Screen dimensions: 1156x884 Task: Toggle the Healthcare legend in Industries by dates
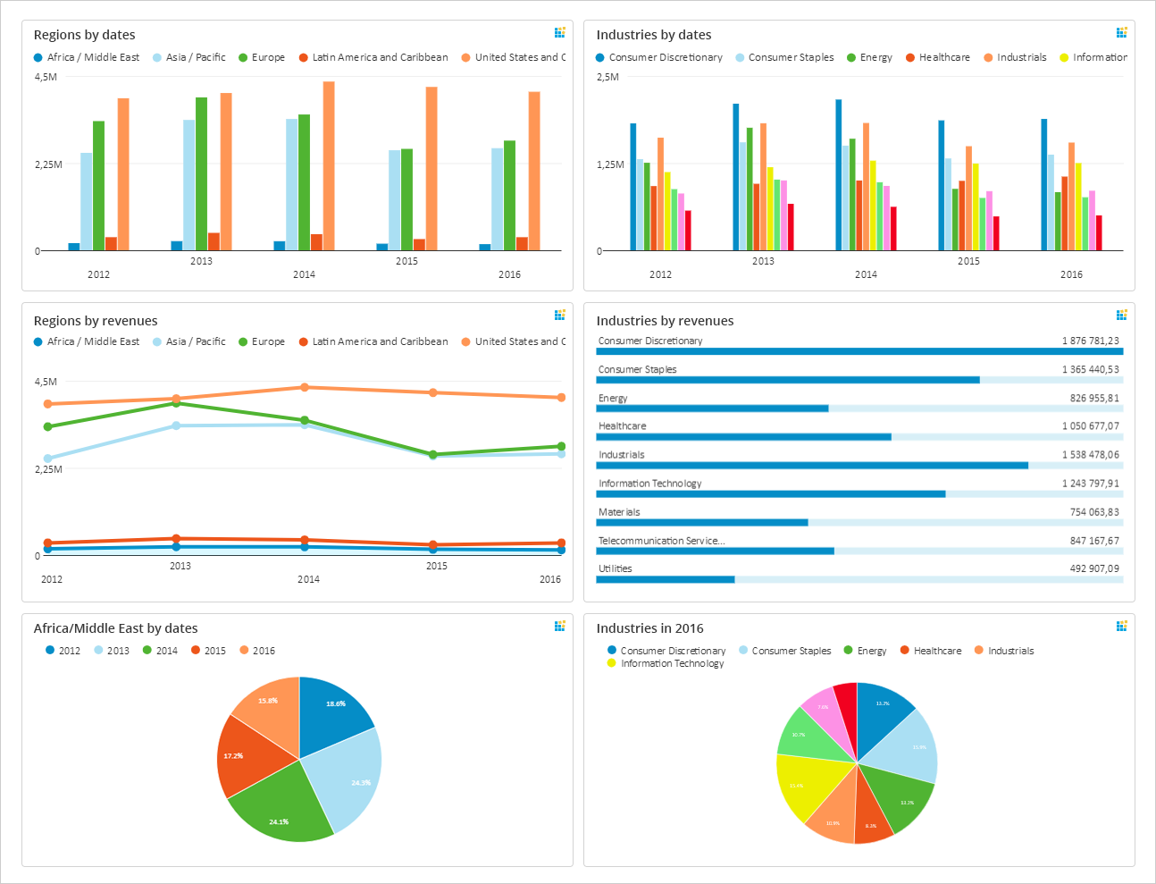[943, 56]
